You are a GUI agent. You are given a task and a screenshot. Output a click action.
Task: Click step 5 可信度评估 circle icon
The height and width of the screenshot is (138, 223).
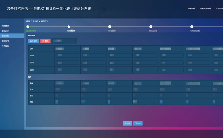click(192, 27)
